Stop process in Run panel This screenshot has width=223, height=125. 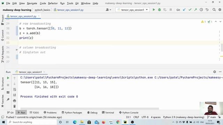[8, 85]
